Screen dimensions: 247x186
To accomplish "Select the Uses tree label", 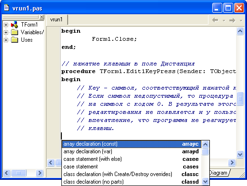I will pos(27,40).
